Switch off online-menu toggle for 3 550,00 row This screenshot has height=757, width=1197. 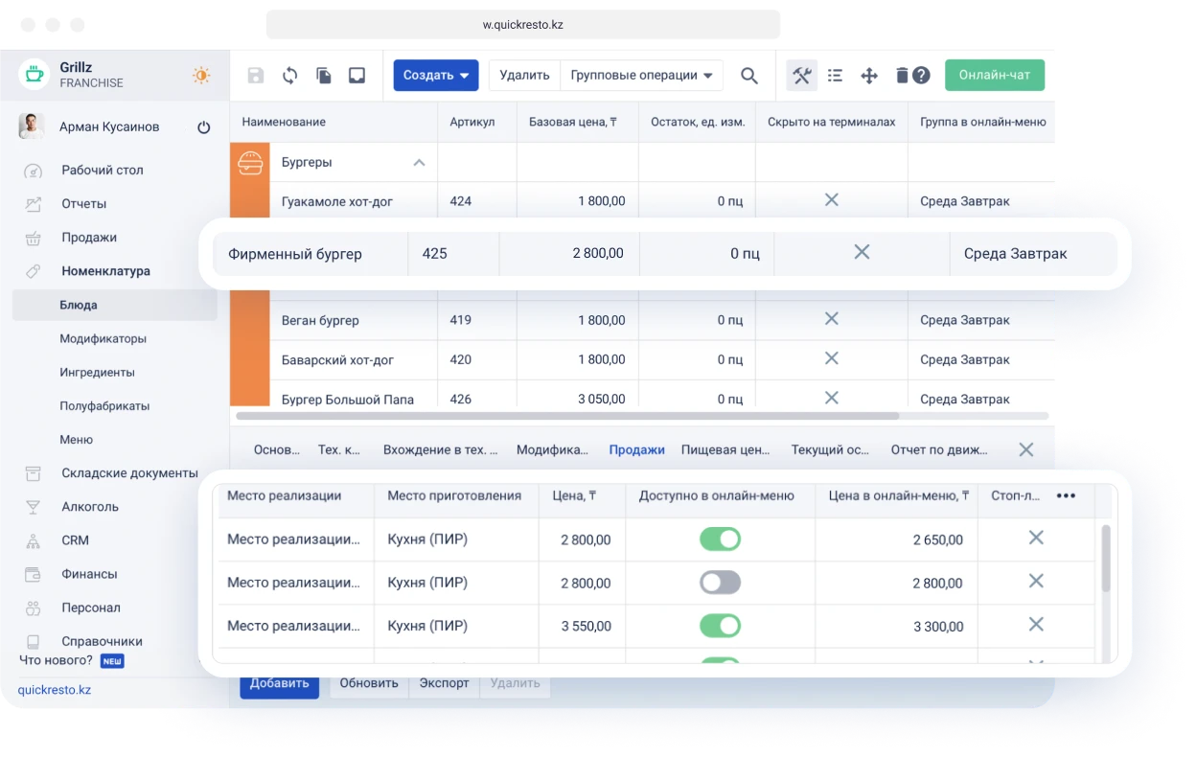click(x=720, y=626)
